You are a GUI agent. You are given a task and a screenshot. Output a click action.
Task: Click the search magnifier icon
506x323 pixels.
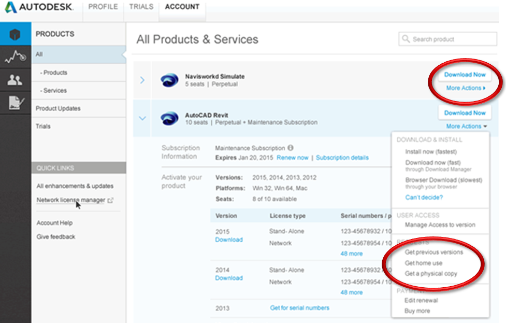406,39
